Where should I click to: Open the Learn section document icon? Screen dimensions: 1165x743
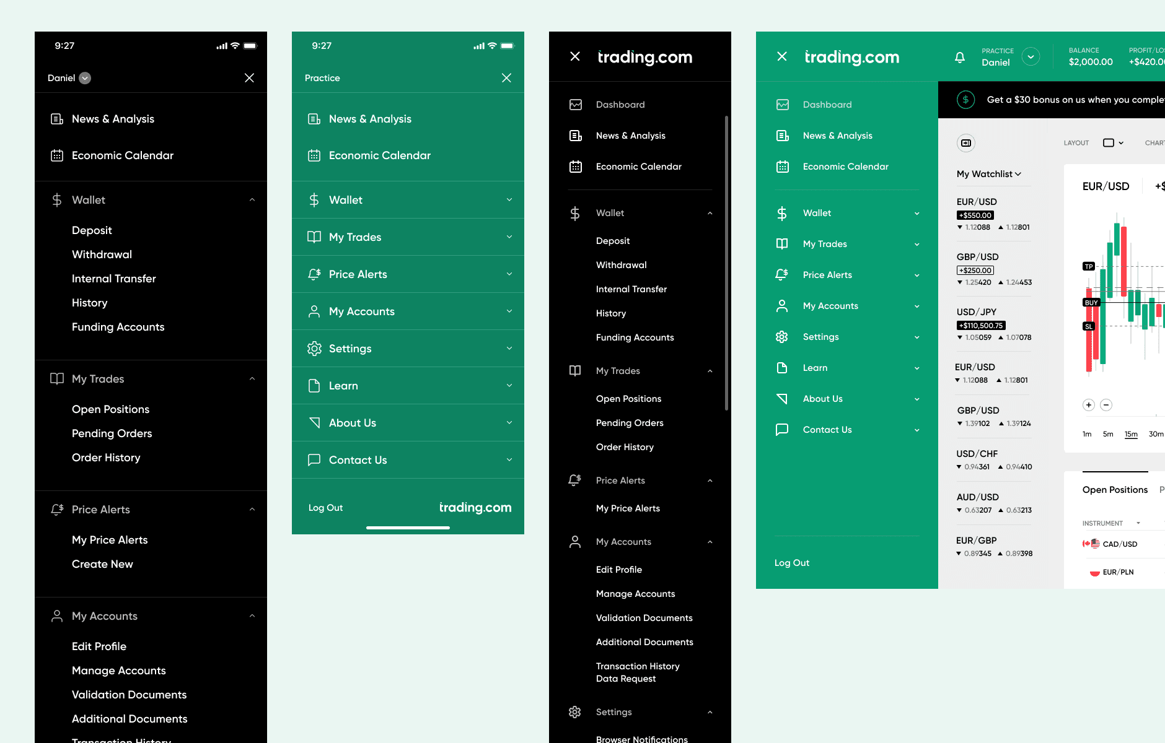[782, 367]
